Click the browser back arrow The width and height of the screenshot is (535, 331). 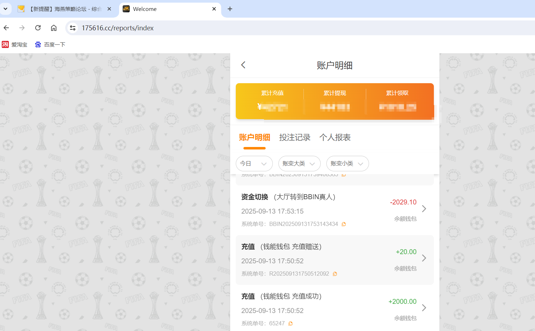coord(6,27)
